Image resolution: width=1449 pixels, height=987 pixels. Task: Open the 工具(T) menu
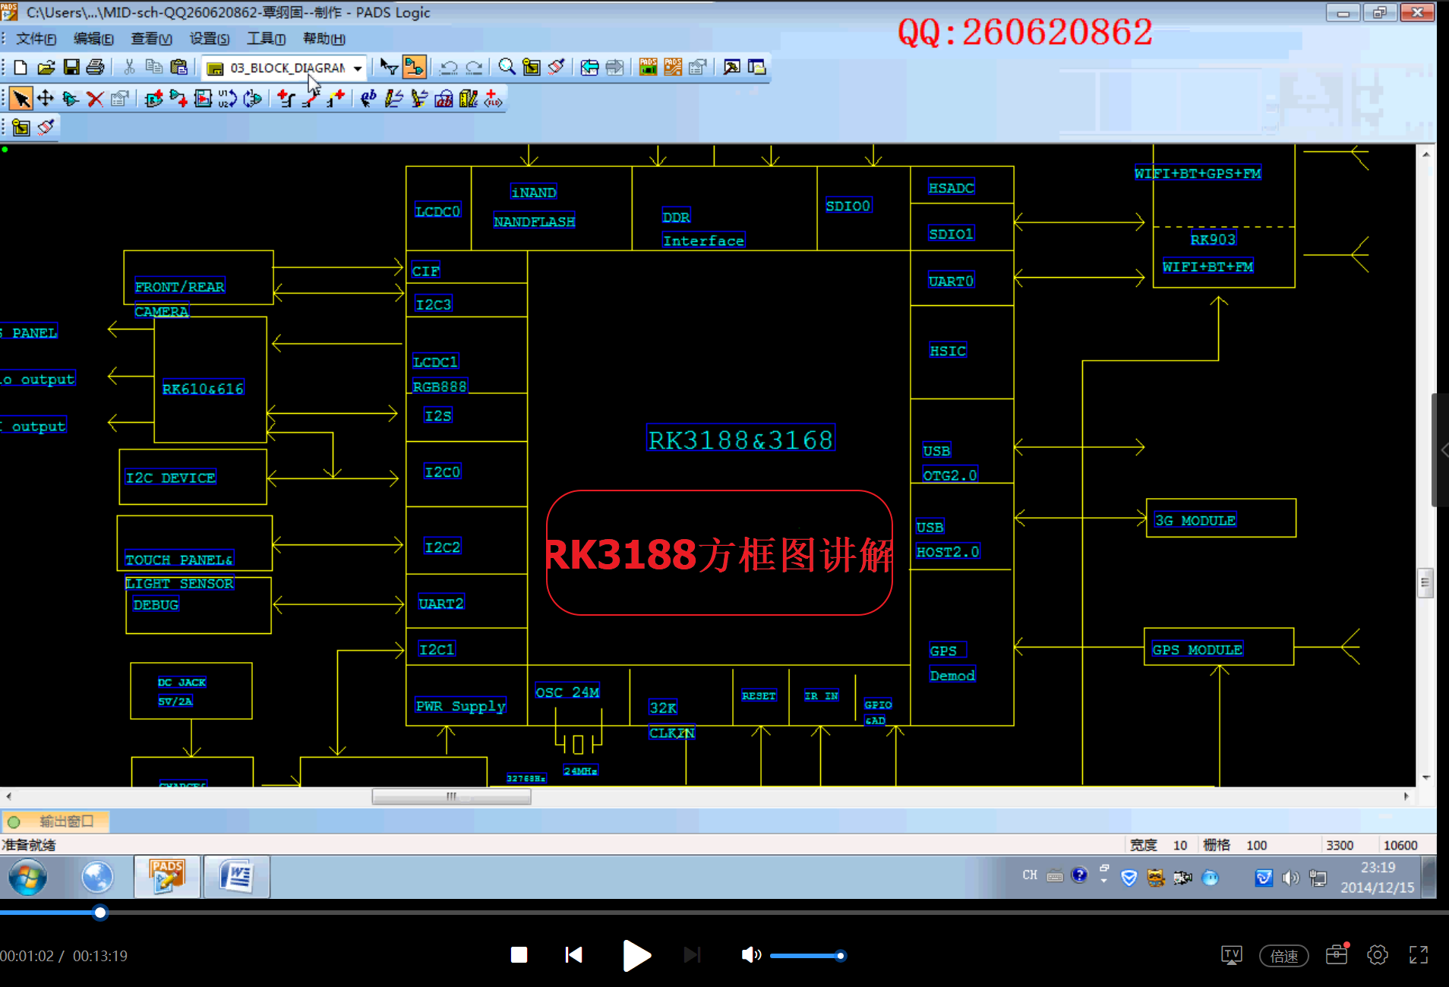[266, 39]
